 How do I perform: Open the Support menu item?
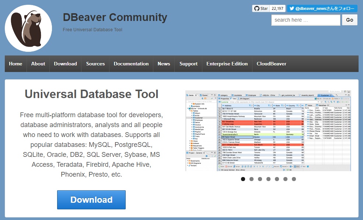tap(188, 64)
